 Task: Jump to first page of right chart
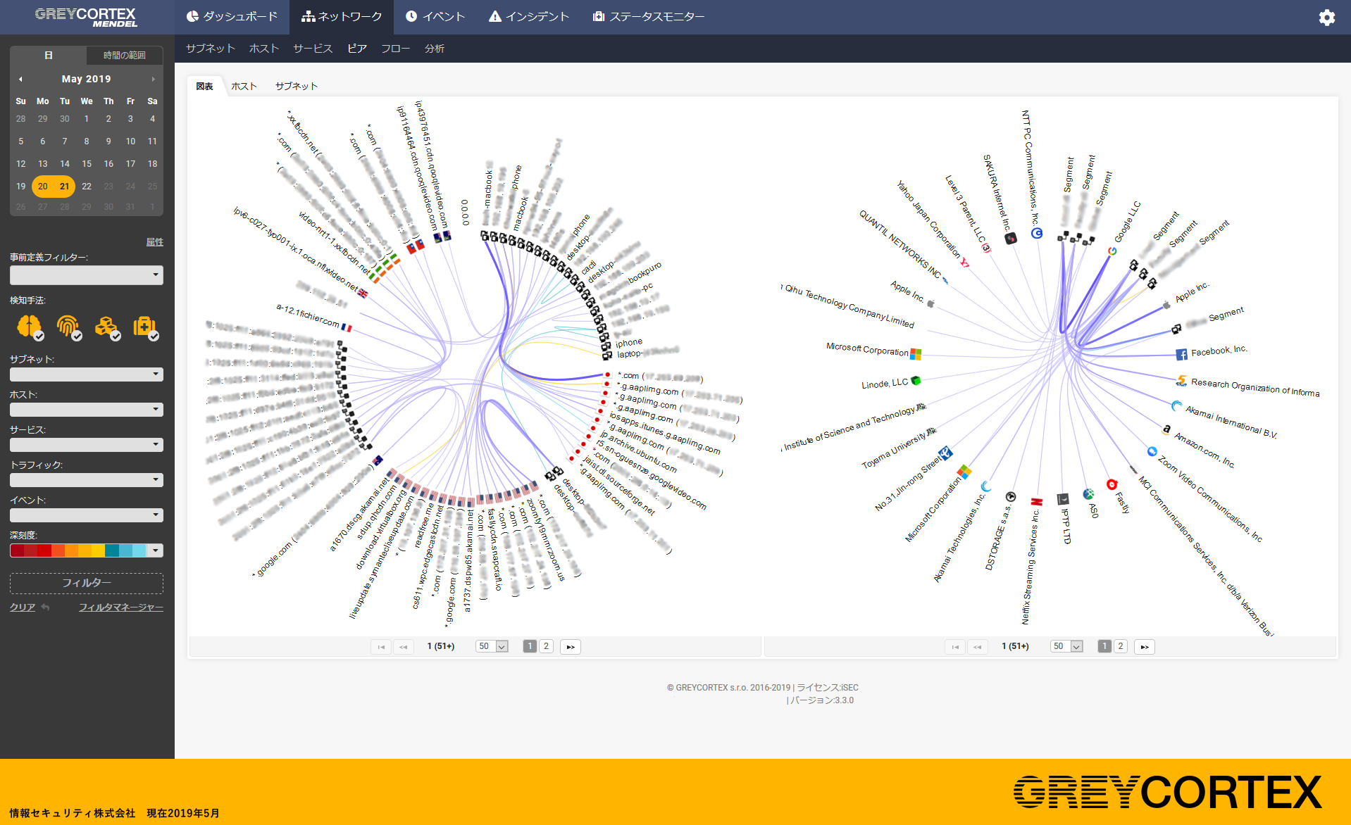coord(955,646)
